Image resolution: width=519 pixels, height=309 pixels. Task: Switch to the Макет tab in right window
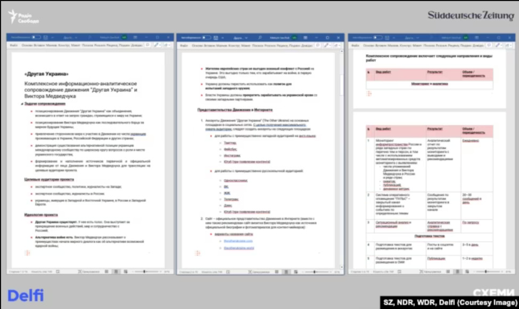pyautogui.click(x=417, y=45)
